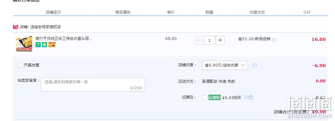The height and width of the screenshot is (121, 335).
Task: Focus the 给卖家留言 message text box
Action: tap(93, 85)
